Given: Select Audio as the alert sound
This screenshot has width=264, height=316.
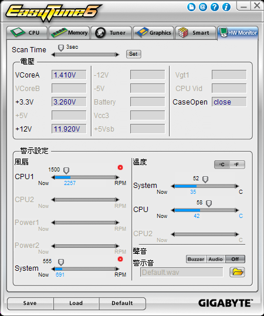Looking at the screenshot, I should [x=215, y=259].
